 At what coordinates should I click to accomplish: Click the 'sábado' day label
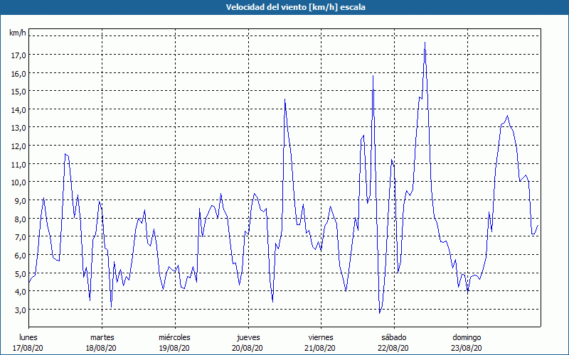pos(394,337)
